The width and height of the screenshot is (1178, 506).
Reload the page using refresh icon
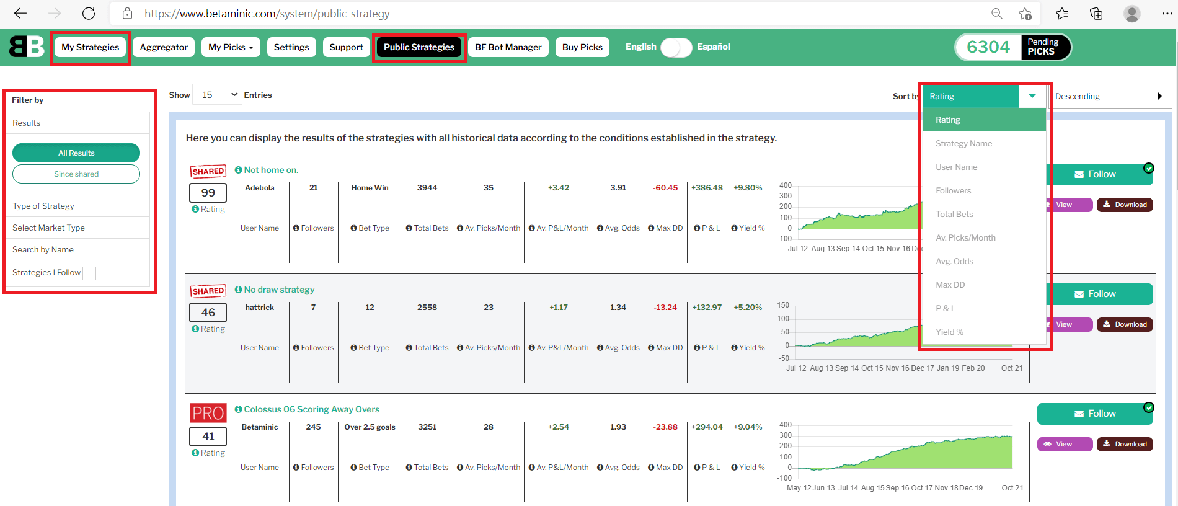coord(89,13)
